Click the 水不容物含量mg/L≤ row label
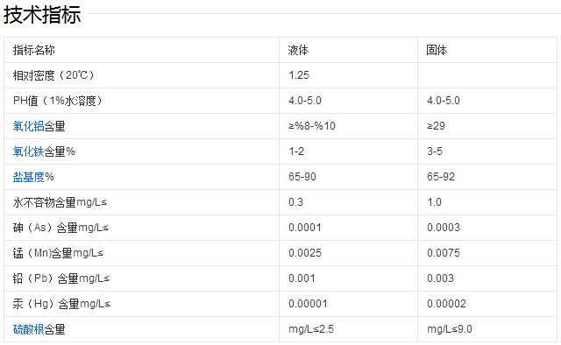The height and width of the screenshot is (345, 561). coord(60,202)
